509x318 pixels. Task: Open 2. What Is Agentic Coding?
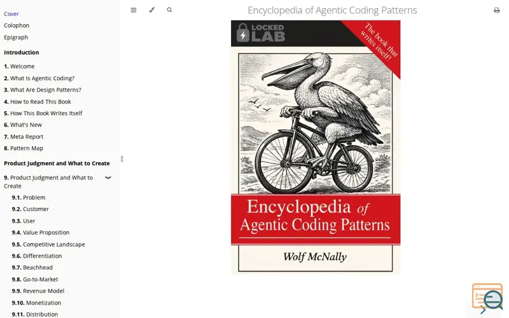[39, 78]
